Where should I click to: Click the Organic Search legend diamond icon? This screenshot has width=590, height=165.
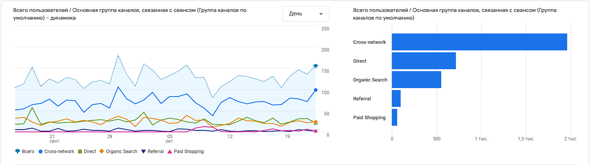pos(102,152)
